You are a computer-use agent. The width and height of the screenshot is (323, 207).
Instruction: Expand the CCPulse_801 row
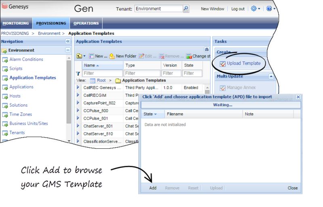tap(78, 118)
